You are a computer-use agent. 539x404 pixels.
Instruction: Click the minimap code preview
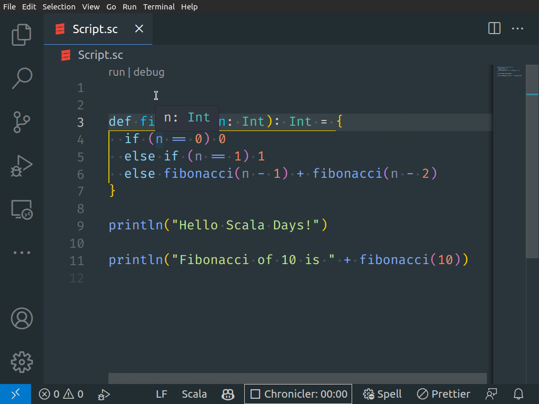coord(509,71)
